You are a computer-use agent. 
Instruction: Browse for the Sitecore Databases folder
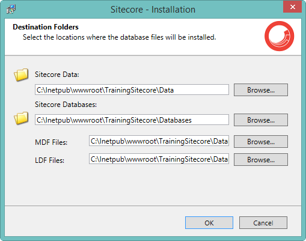click(261, 120)
